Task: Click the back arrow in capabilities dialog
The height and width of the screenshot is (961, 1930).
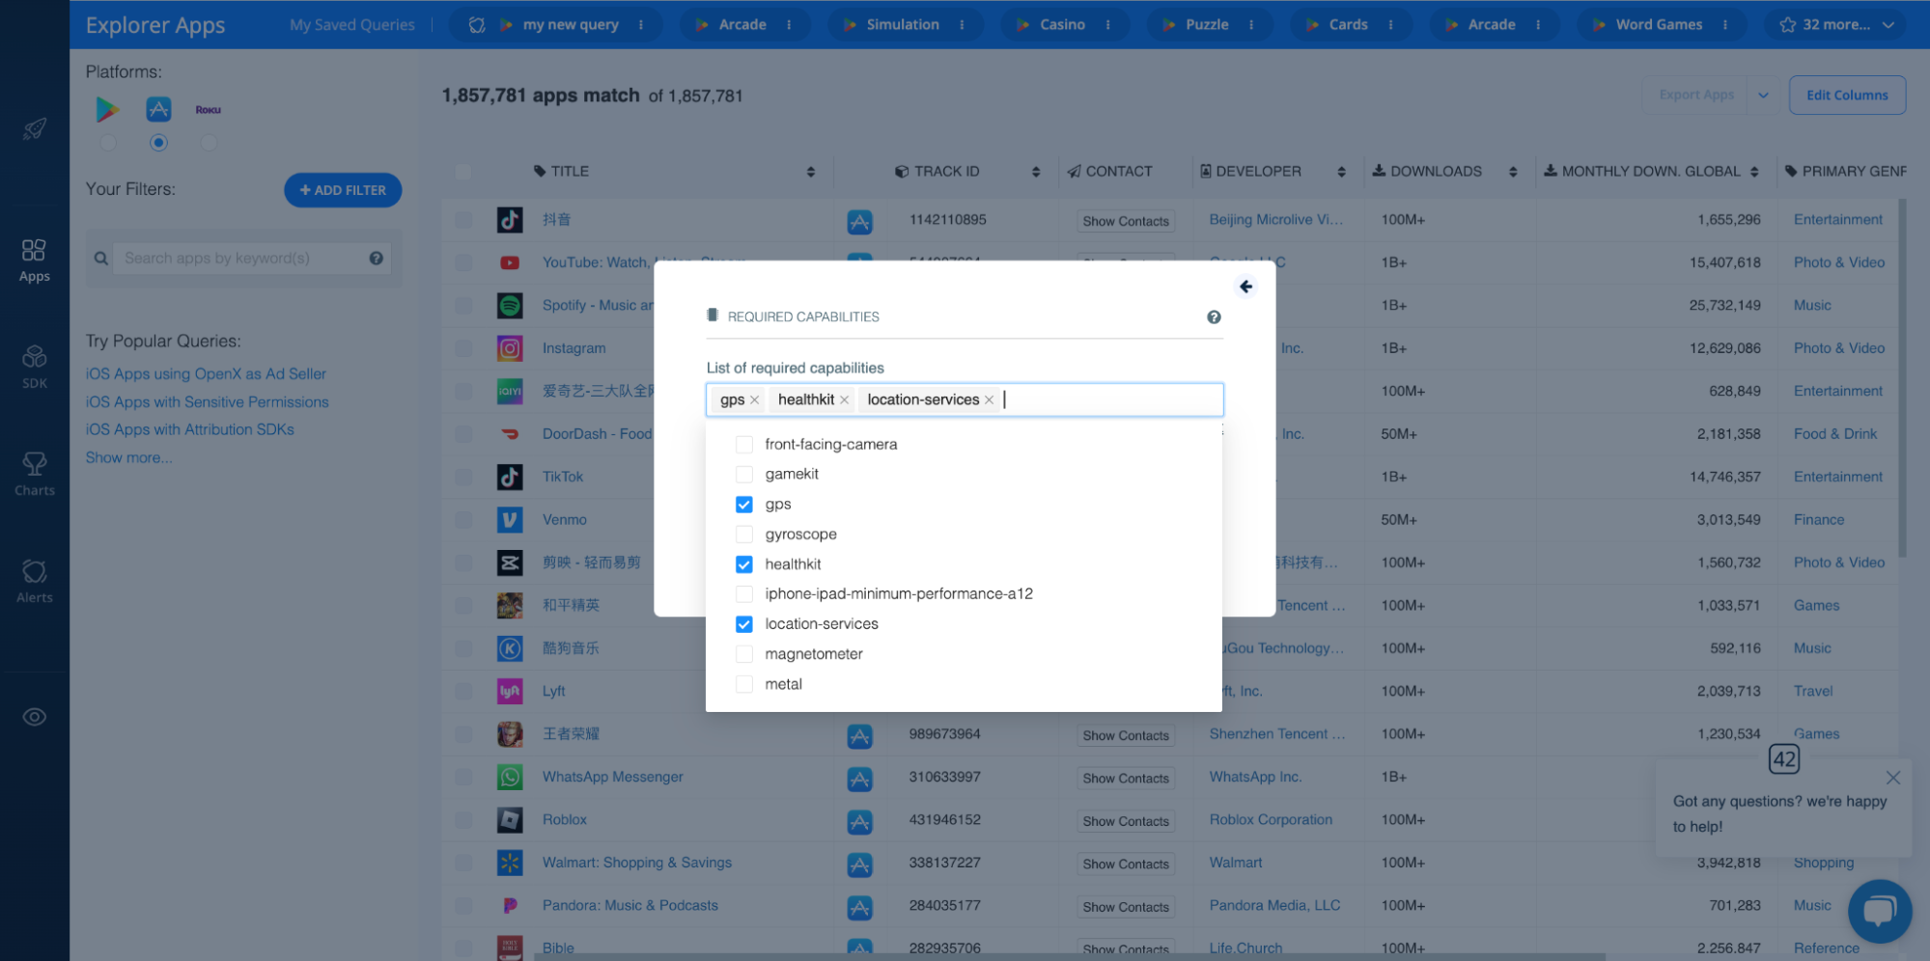Action: (x=1246, y=287)
